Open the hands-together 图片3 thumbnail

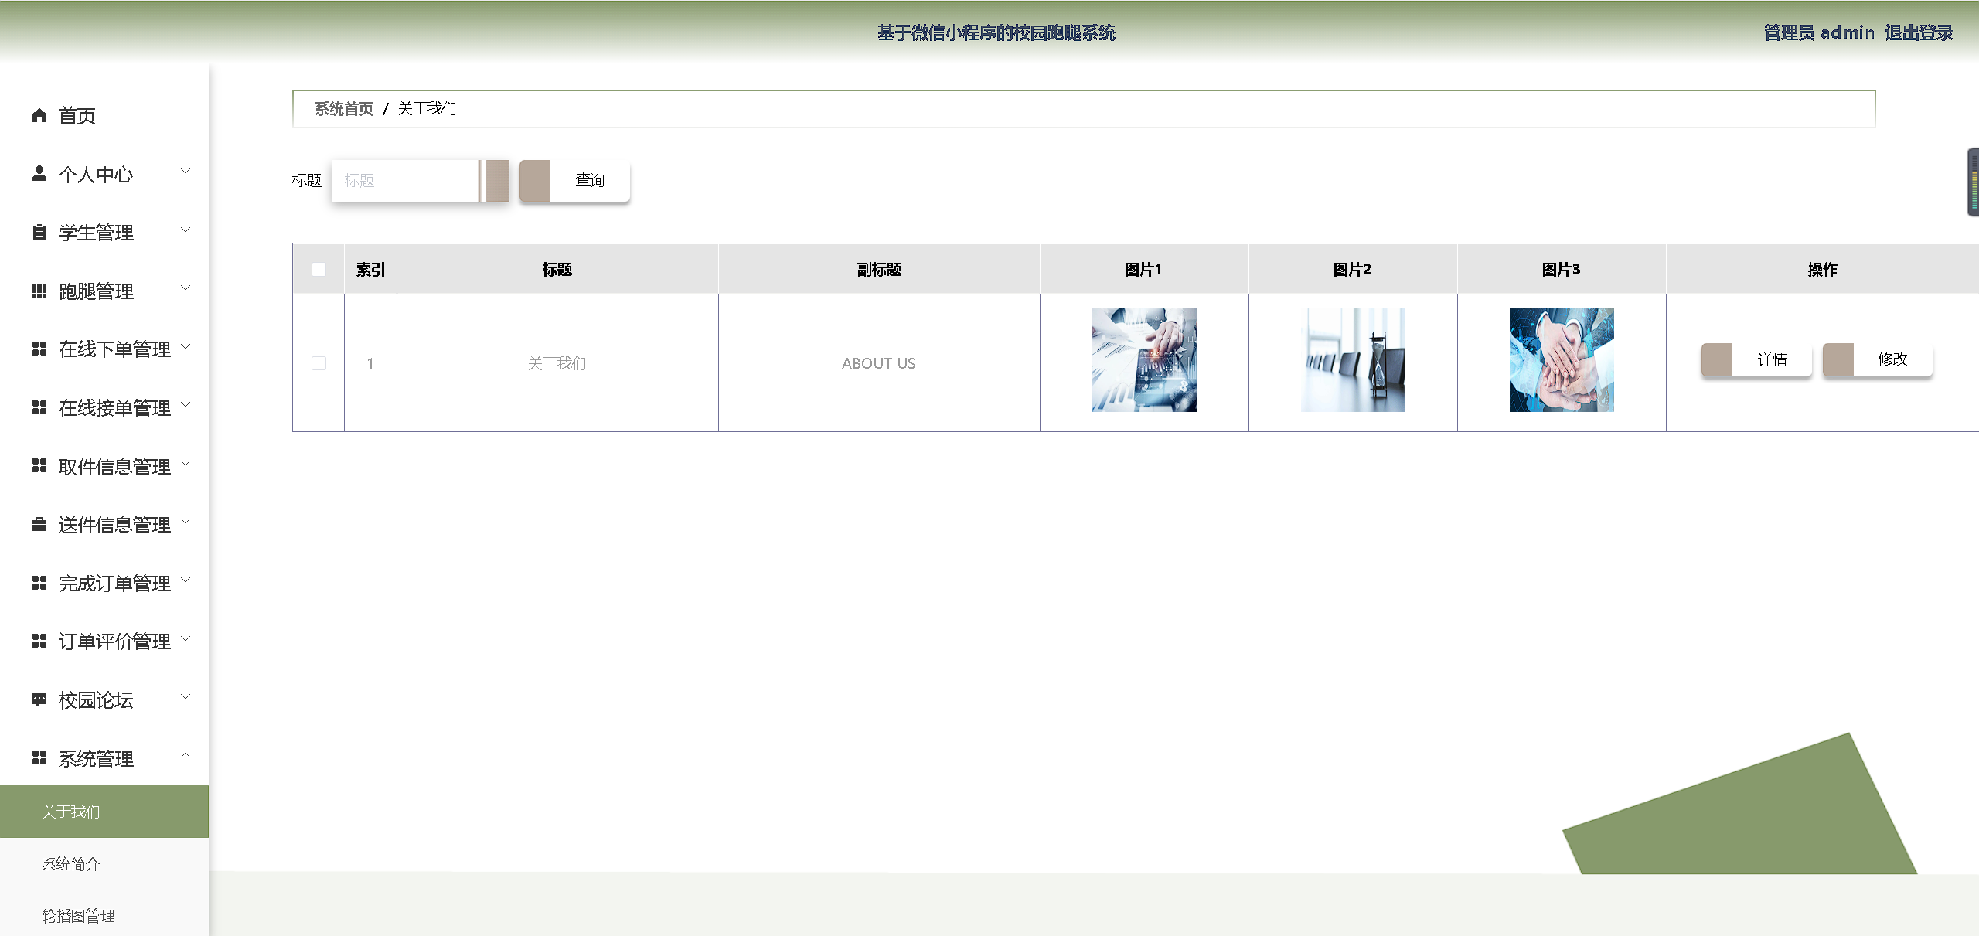(1562, 360)
